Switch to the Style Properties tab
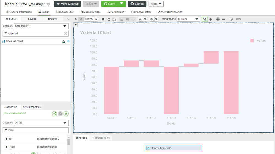 tap(32, 107)
